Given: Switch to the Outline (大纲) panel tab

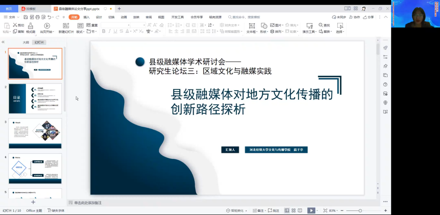Looking at the screenshot, I should (26, 42).
